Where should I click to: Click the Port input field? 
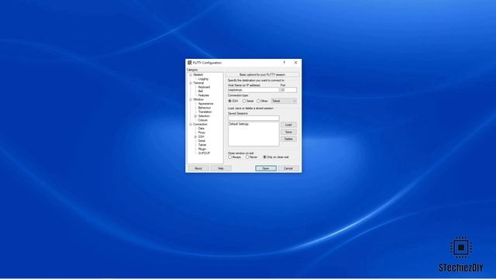289,90
